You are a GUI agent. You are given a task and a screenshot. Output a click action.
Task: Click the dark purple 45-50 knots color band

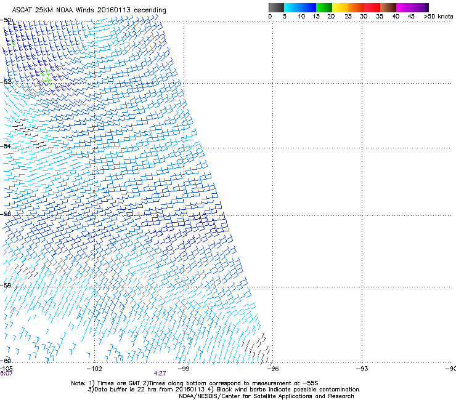pyautogui.click(x=420, y=7)
